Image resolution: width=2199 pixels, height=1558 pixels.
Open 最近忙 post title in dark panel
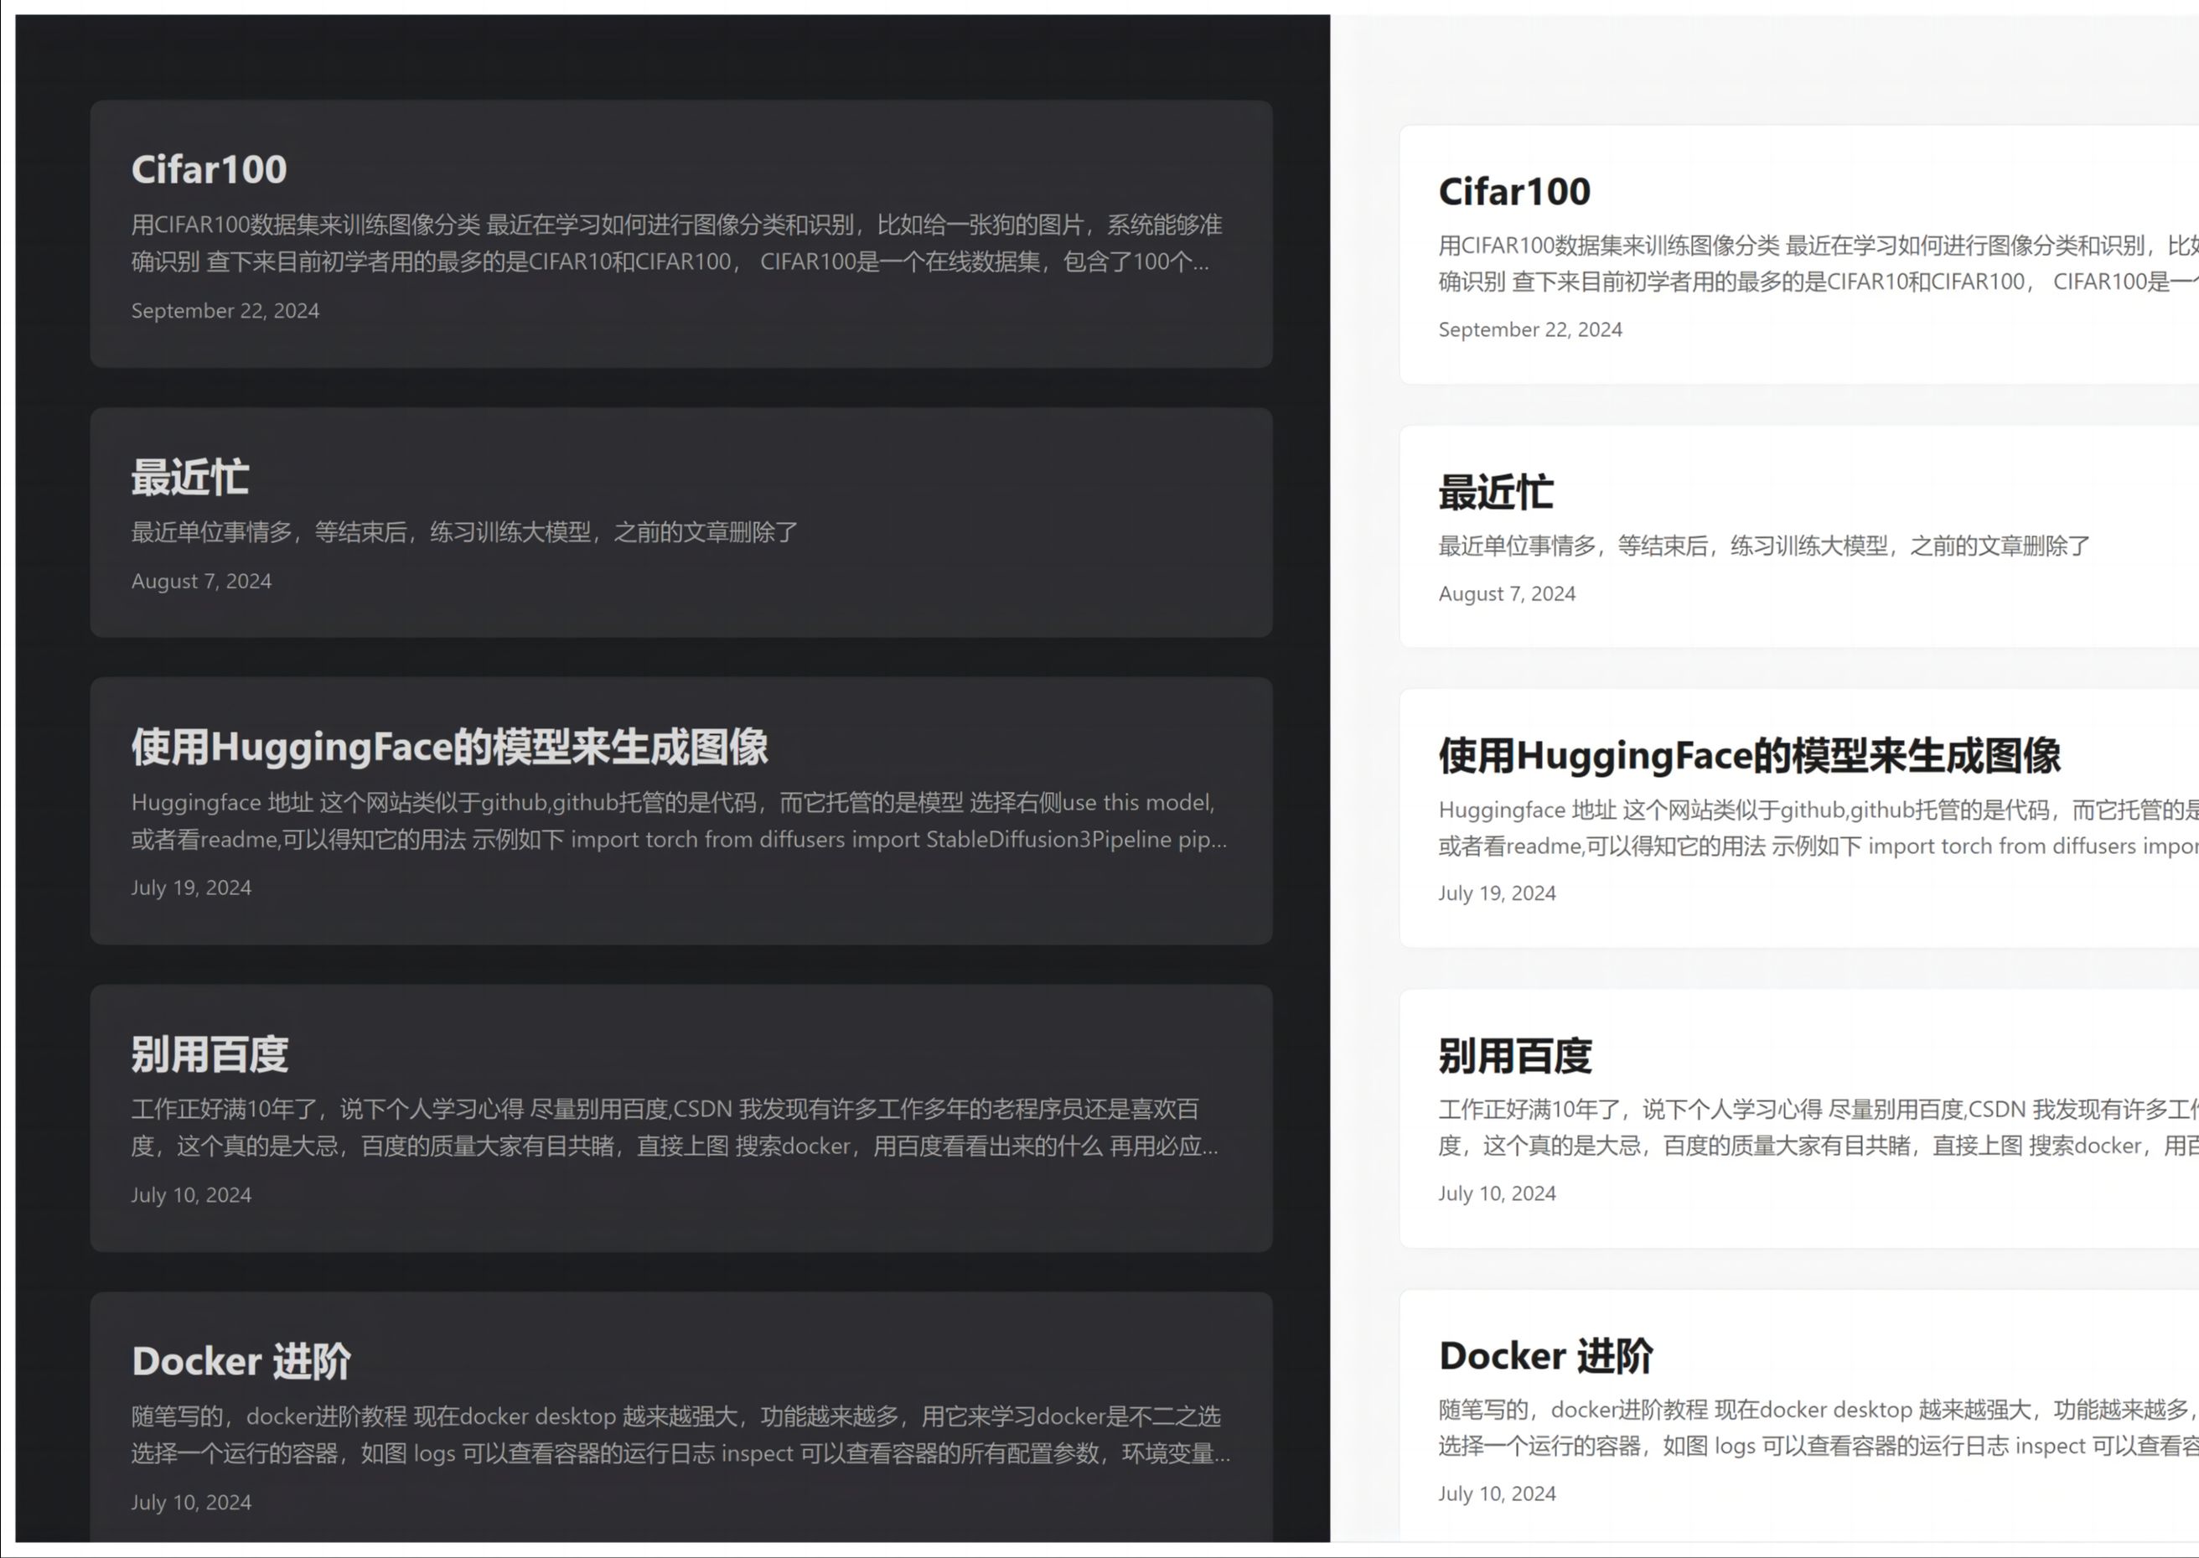pyautogui.click(x=190, y=477)
